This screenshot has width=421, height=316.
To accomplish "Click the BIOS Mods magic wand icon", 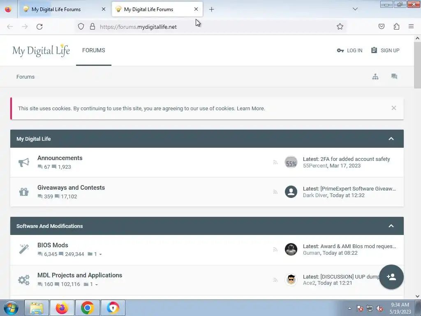I will tap(23, 249).
